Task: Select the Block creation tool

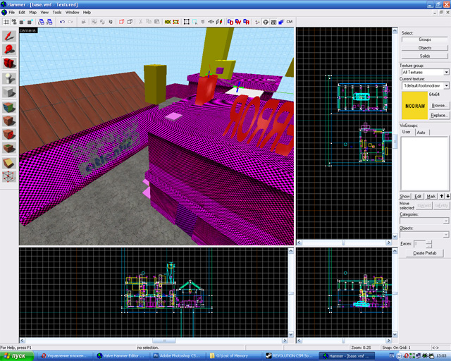Action: point(9,92)
